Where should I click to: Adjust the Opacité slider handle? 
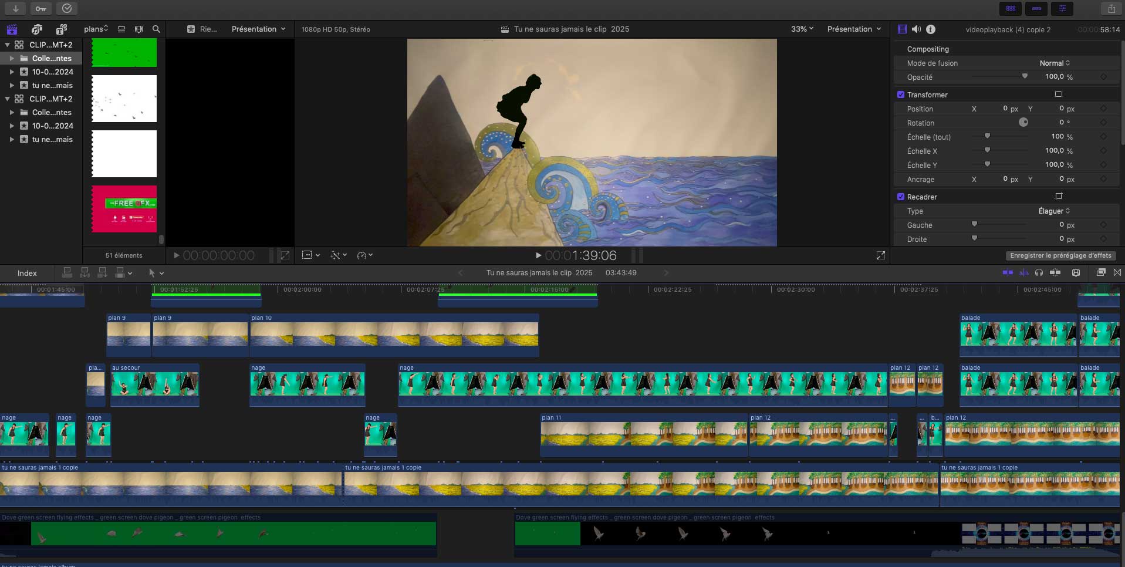coord(1025,76)
